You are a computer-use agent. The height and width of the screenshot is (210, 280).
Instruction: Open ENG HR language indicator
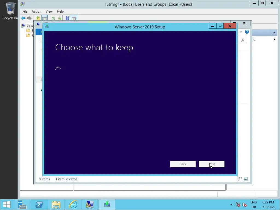pos(253,205)
